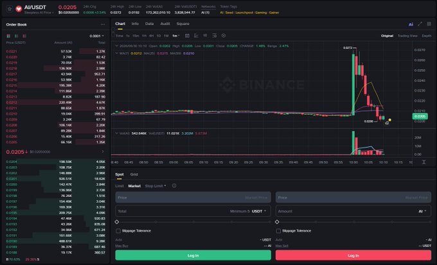Open Gaming token tag link
437x265 pixels.
coord(261,13)
